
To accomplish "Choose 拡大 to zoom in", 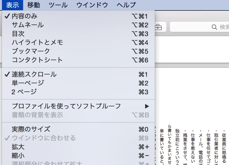I will (x=78, y=147).
